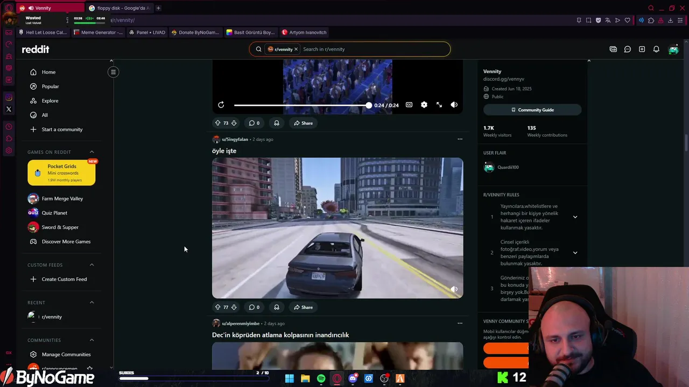689x387 pixels.
Task: Open Donate ByNoGame bookmark
Action: 195,32
